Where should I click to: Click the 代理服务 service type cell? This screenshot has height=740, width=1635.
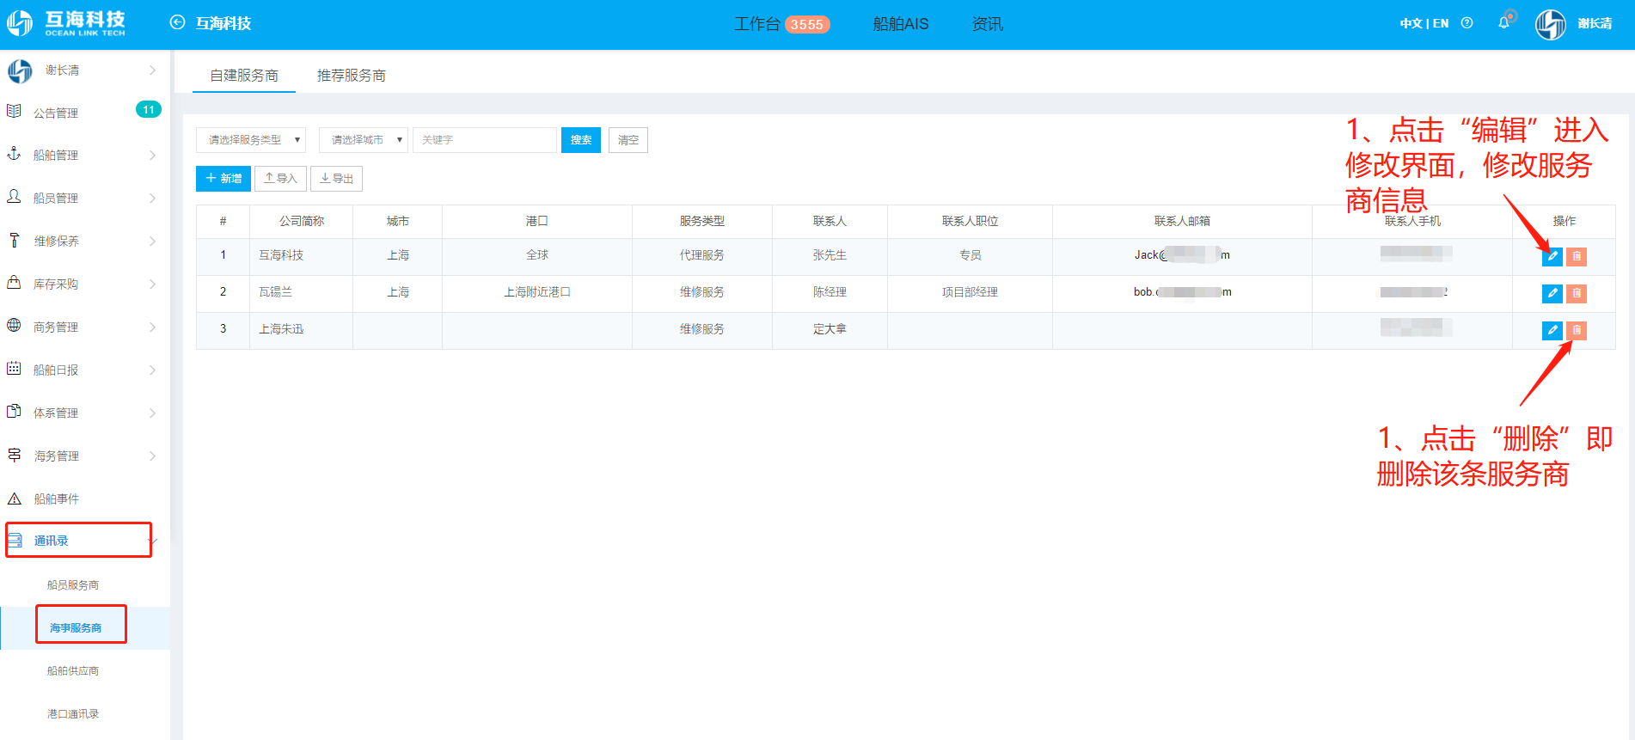click(x=702, y=255)
